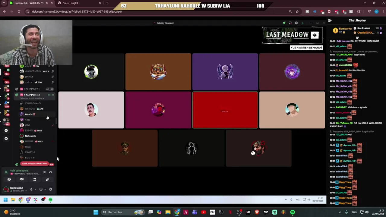This screenshot has width=386, height=217.
Task: Click the browser back arrow
Action: click(x=4, y=11)
